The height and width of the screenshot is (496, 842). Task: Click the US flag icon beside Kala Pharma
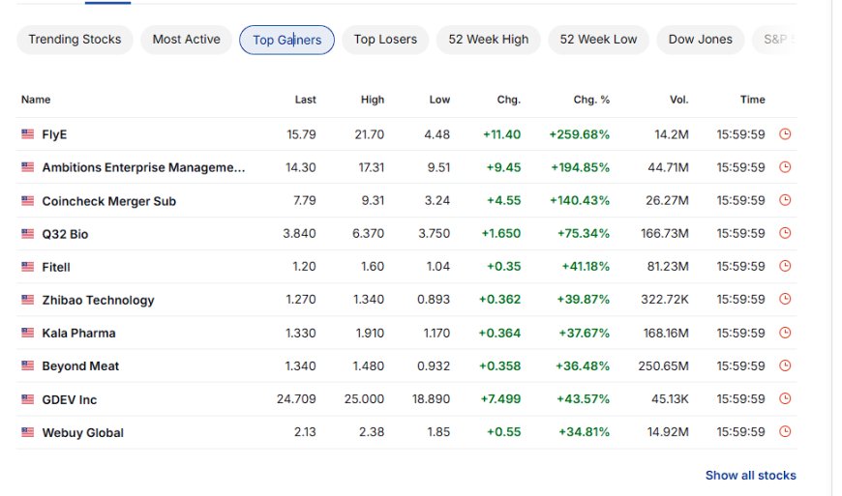click(x=27, y=333)
